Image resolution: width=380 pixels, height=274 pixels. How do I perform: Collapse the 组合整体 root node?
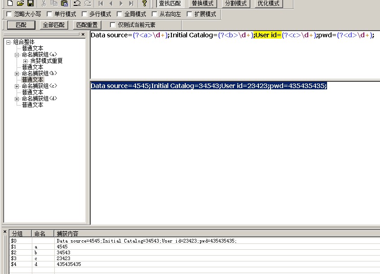tap(8, 42)
